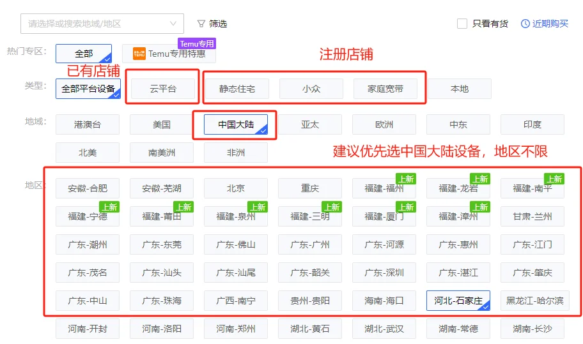Select area 广西-南宁
583x344 pixels.
236,301
